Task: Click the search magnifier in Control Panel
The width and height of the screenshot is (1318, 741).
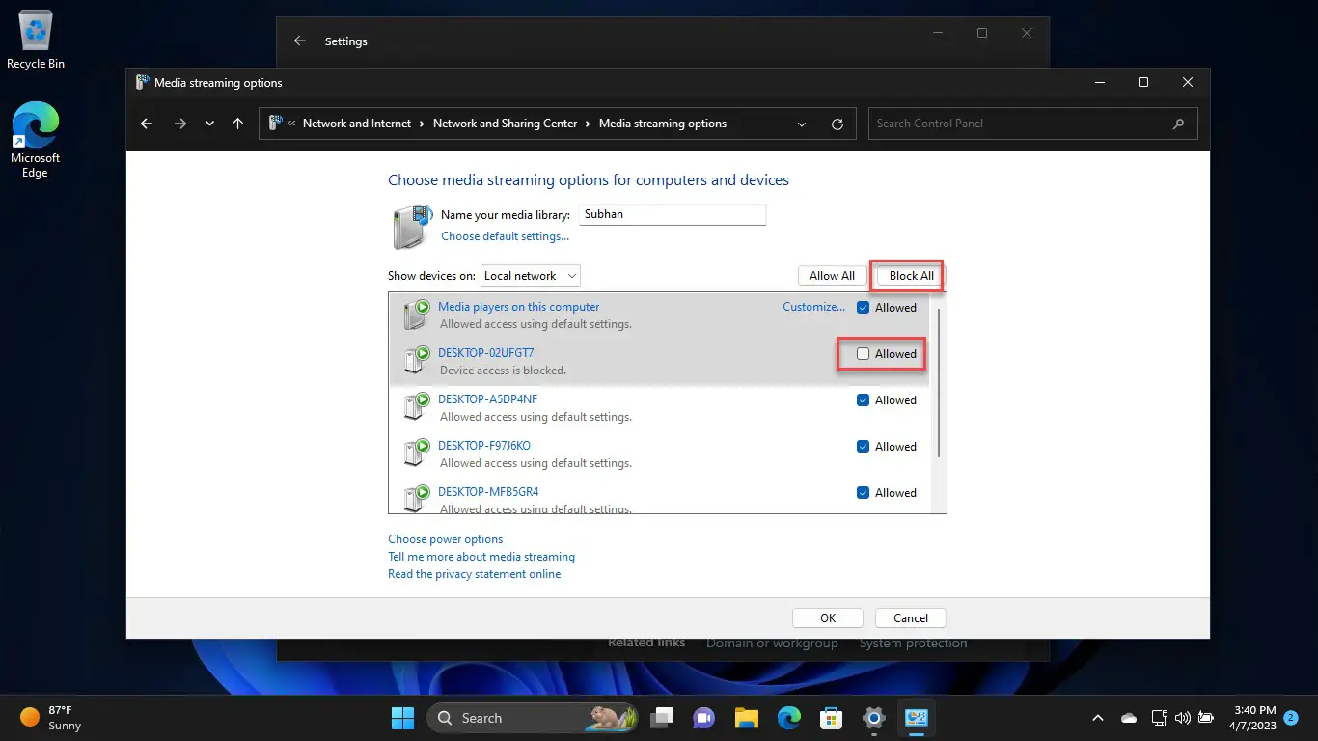Action: coord(1178,123)
